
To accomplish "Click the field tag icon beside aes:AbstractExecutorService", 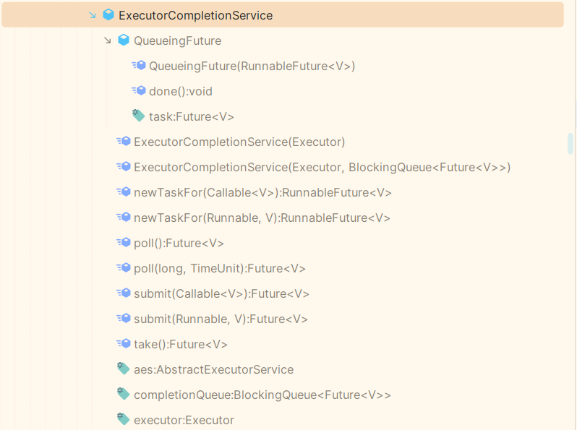I will pyautogui.click(x=124, y=369).
